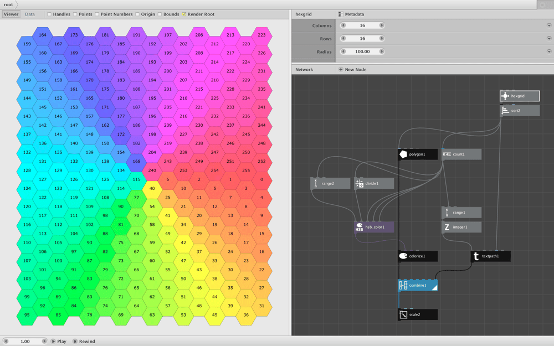The height and width of the screenshot is (346, 554).
Task: Click the colorize1 node icon
Action: coord(403,256)
